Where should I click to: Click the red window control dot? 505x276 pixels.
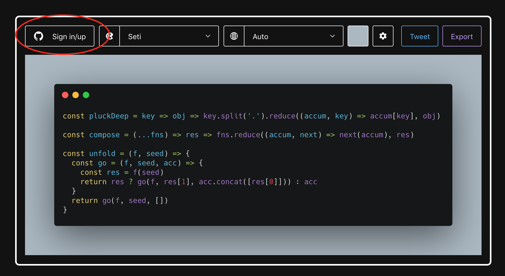tap(65, 95)
